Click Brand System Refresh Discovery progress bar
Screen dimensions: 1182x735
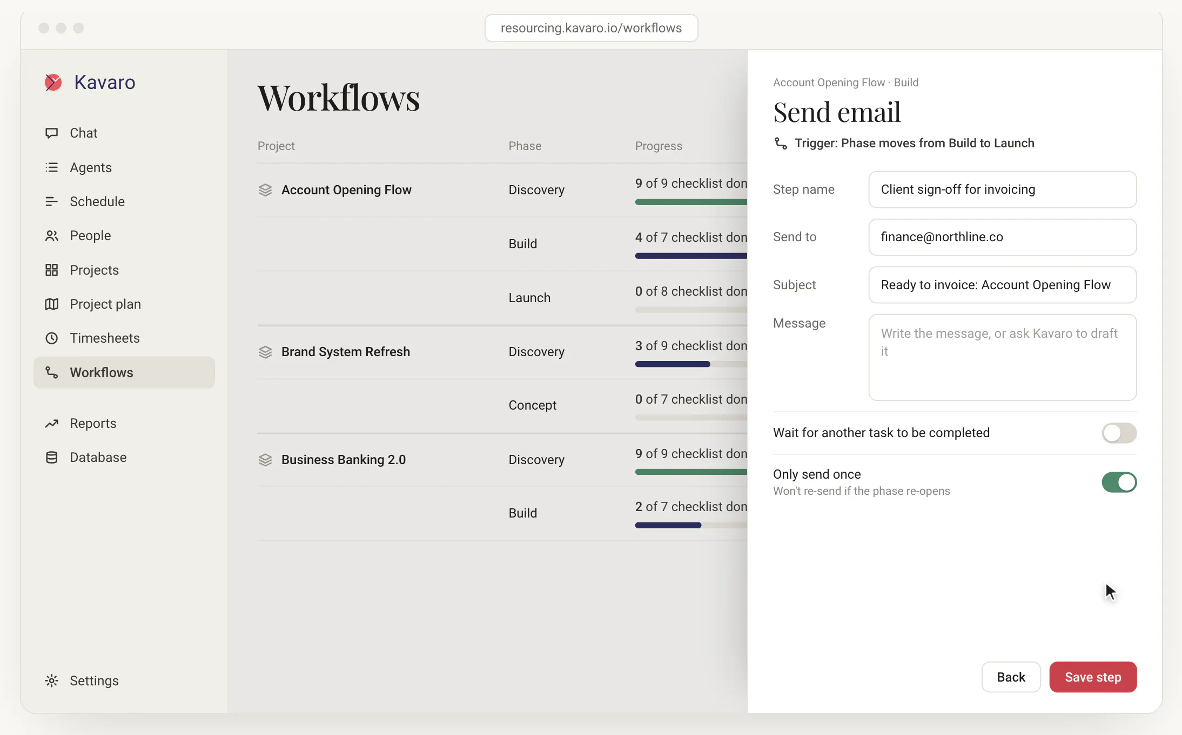tap(691, 364)
